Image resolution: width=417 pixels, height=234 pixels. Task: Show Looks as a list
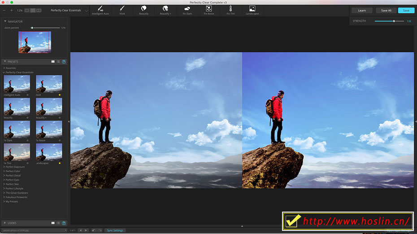point(58,223)
